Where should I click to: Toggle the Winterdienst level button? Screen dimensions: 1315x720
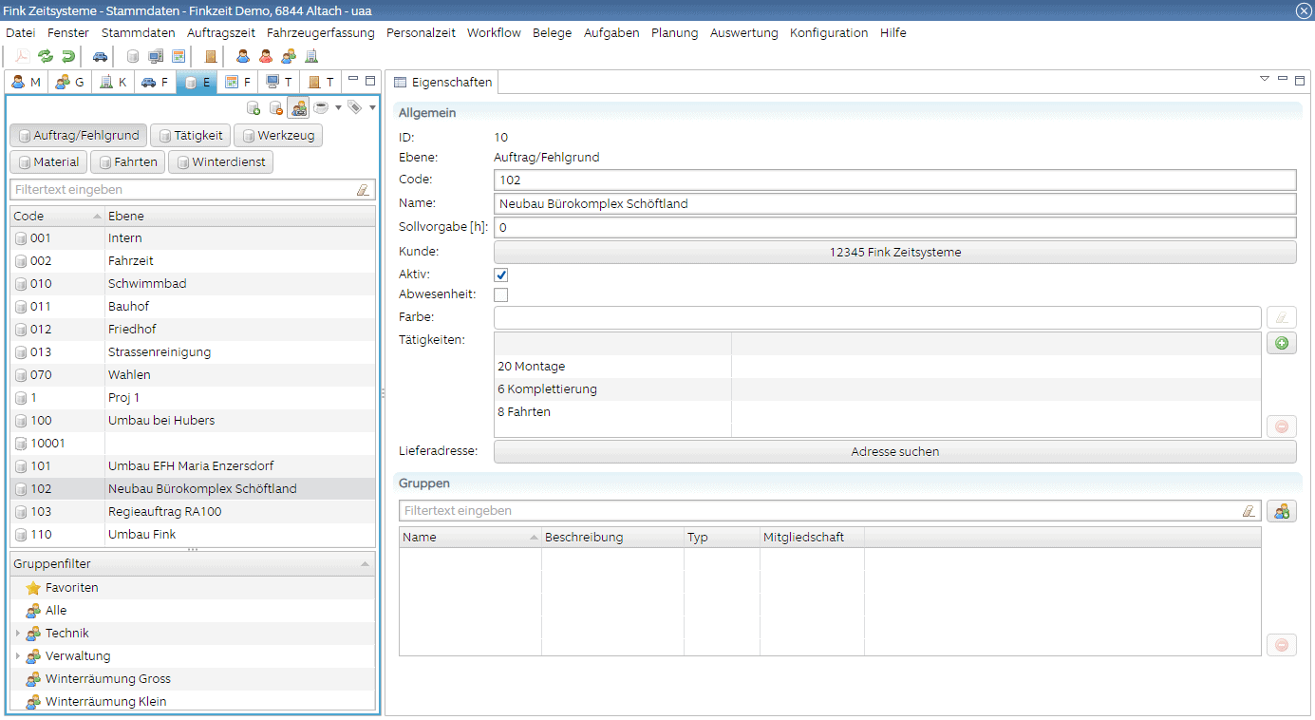[x=221, y=162]
